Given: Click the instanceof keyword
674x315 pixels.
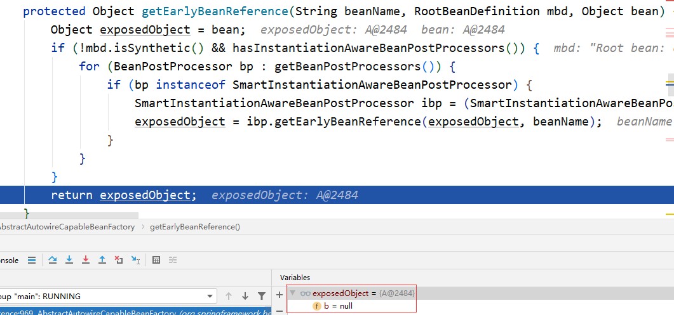Looking at the screenshot, I should 191,85.
